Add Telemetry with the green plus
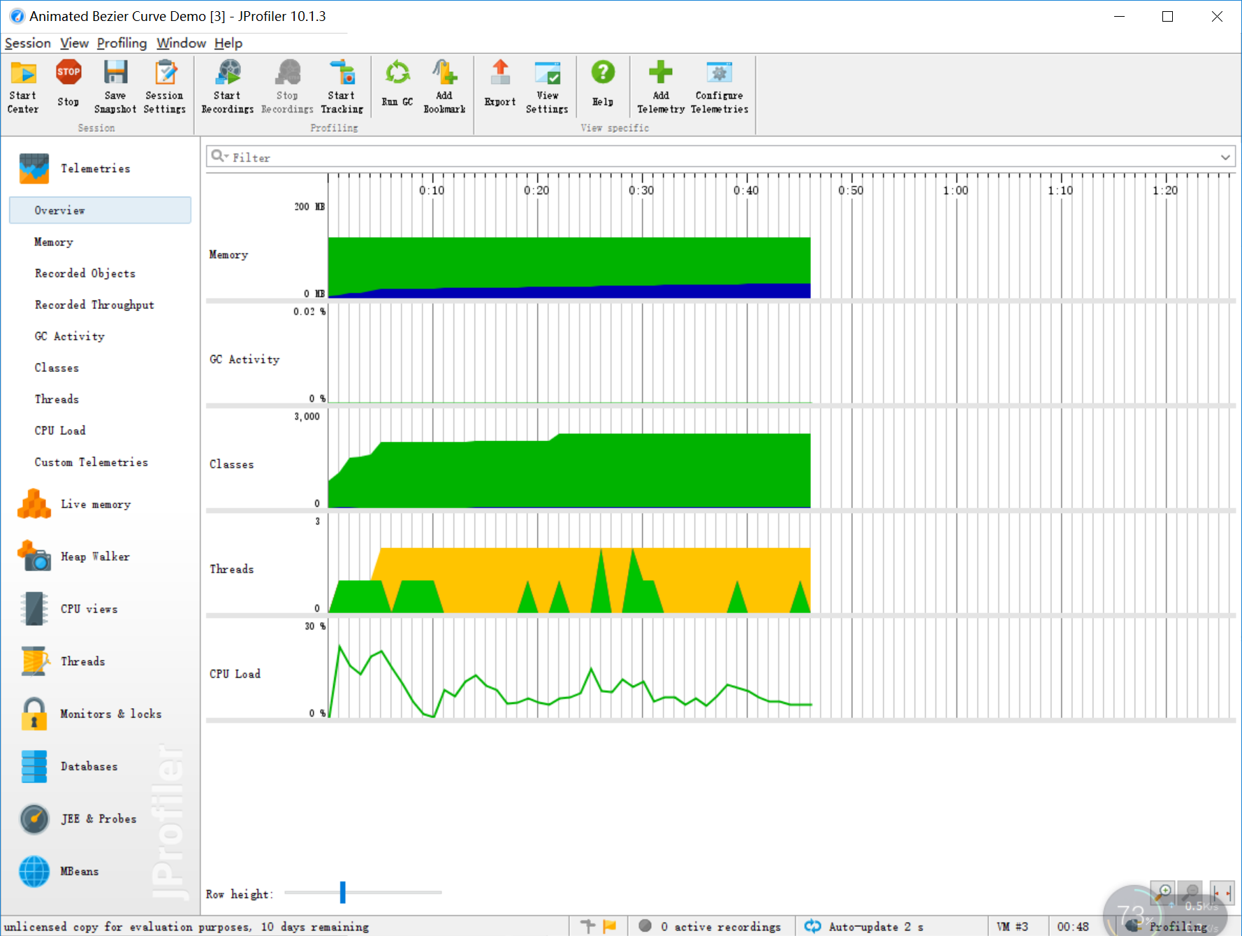Viewport: 1242px width, 936px height. [x=661, y=87]
